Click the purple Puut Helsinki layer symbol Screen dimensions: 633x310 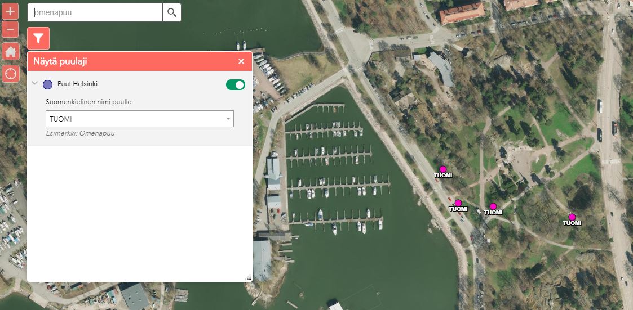[x=48, y=84]
